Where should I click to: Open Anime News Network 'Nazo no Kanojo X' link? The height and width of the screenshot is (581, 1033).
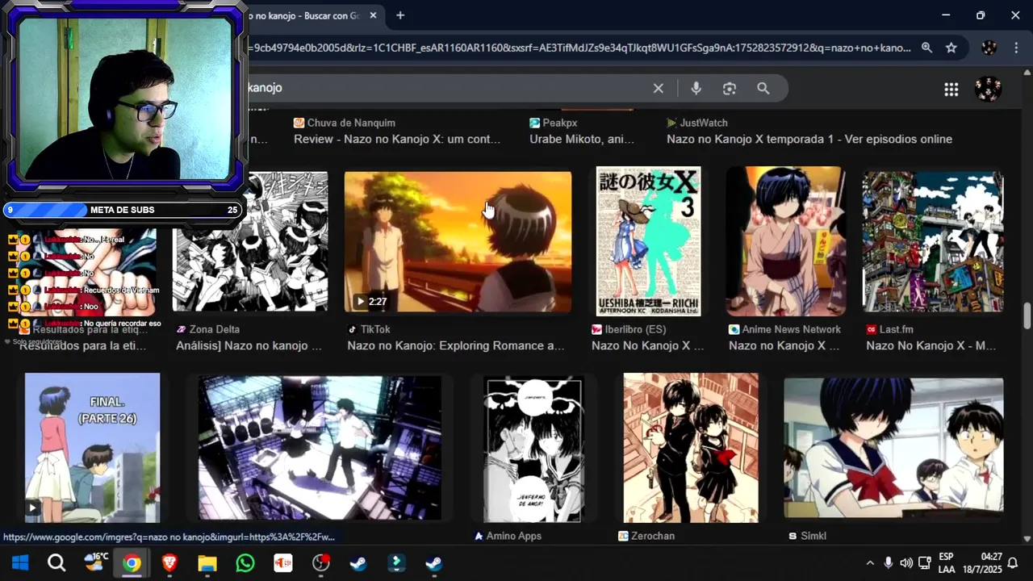pyautogui.click(x=784, y=345)
